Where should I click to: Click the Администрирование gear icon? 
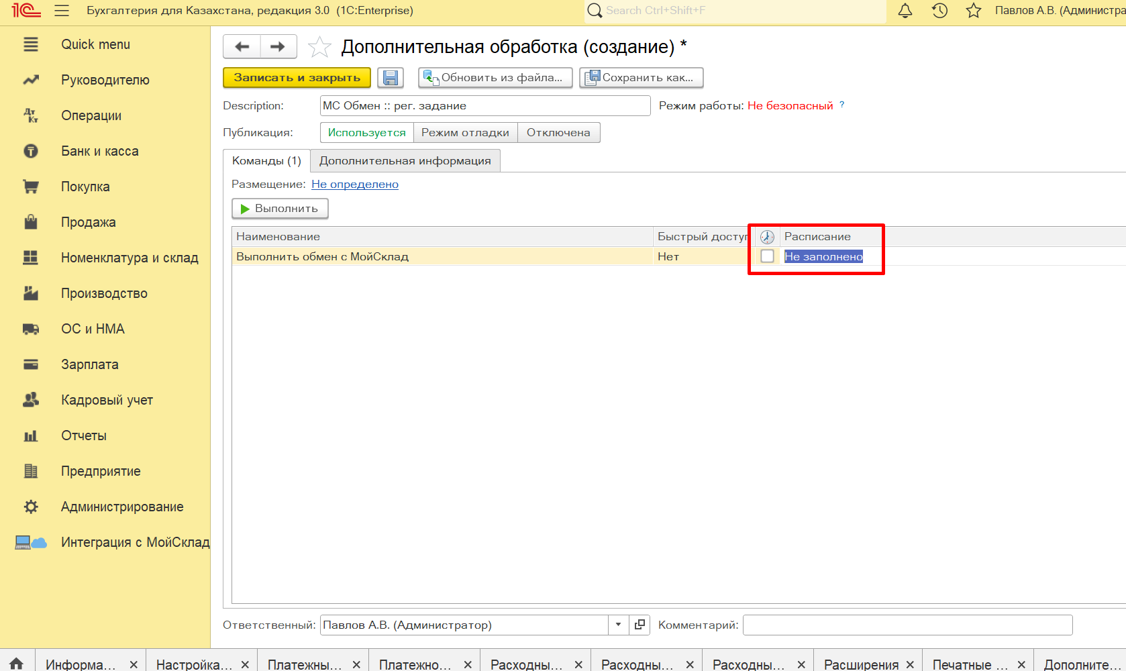pyautogui.click(x=31, y=507)
